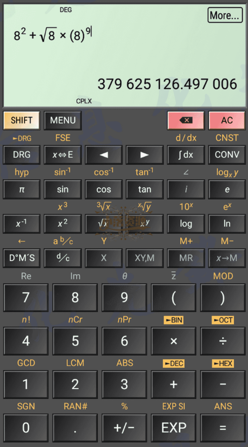
Task: Switch angle mode with DRG key
Action: 22,155
